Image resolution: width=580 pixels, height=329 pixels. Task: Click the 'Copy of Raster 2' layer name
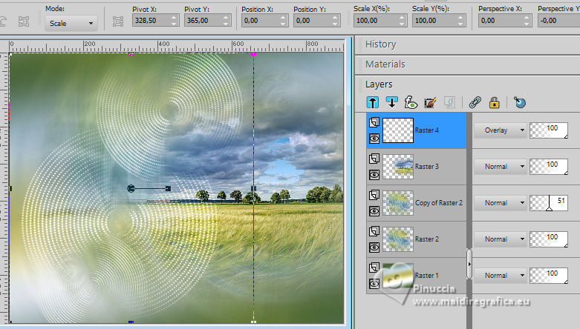click(439, 203)
